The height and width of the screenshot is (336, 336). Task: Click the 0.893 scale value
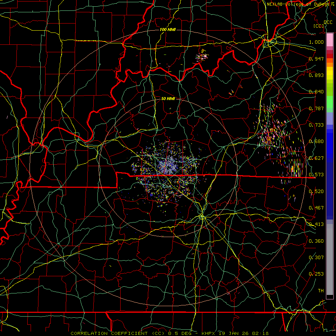point(316,75)
